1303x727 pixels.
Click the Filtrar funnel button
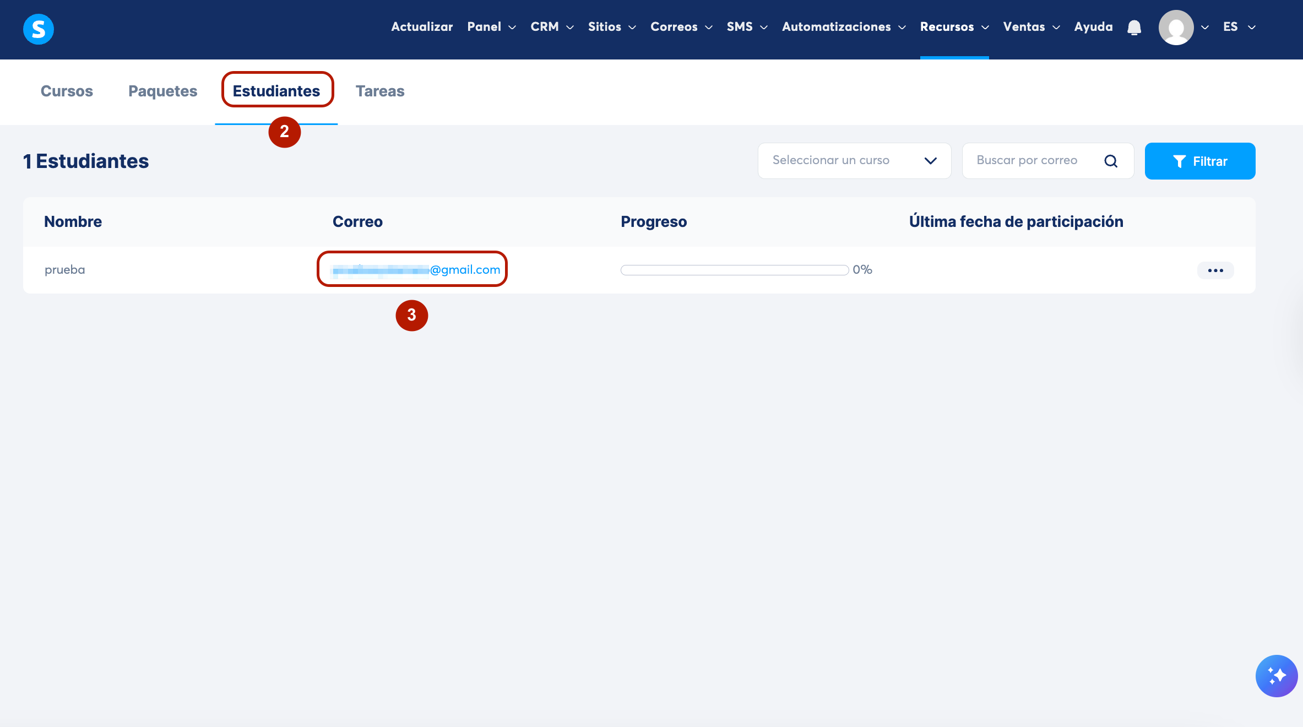click(x=1199, y=161)
